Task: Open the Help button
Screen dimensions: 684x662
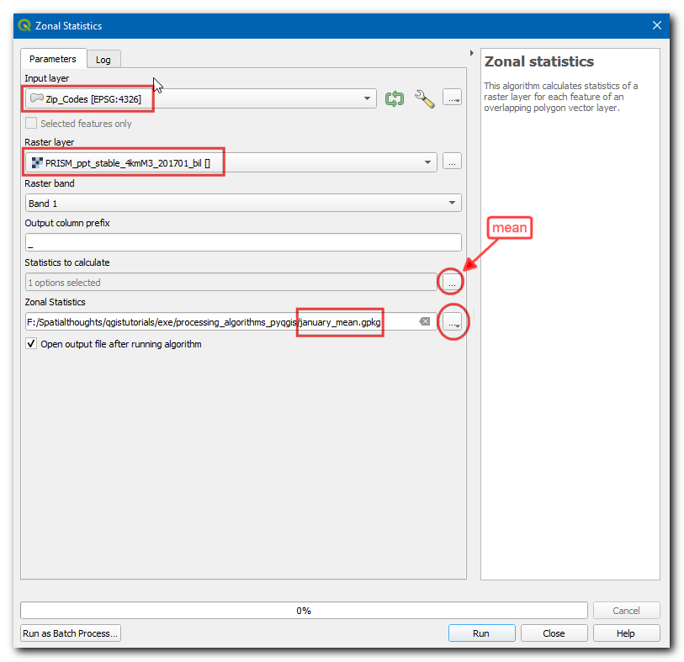Action: point(626,633)
